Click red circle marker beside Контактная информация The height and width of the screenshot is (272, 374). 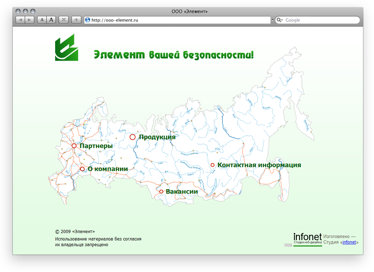pos(212,165)
